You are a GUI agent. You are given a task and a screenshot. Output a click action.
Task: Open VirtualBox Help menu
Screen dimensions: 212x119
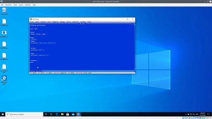click(34, 5)
